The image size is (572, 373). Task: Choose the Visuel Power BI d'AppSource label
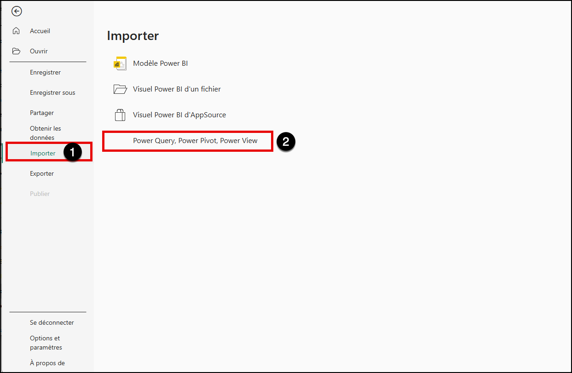click(179, 115)
